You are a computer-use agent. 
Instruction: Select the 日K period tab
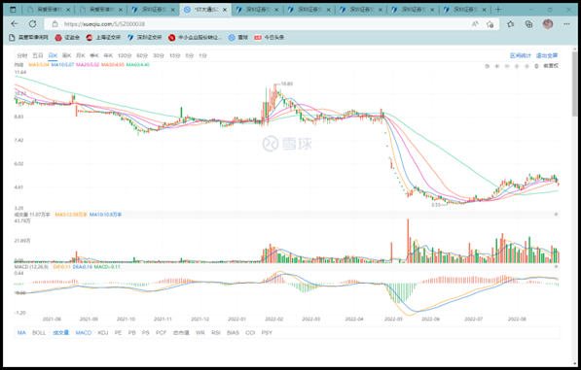53,55
